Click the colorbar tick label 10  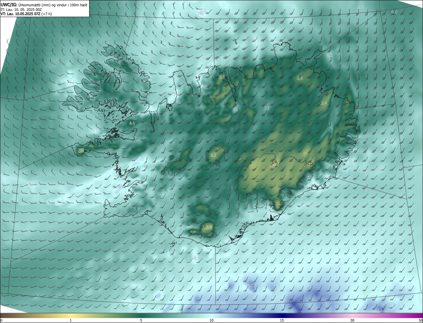tap(211, 320)
